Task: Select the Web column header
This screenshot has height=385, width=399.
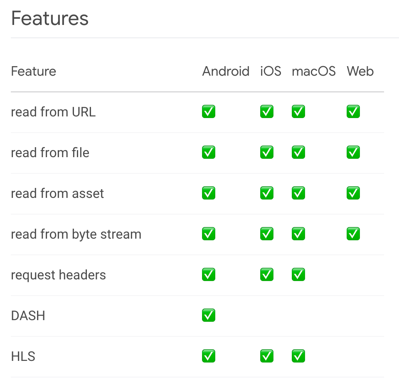Action: [360, 72]
